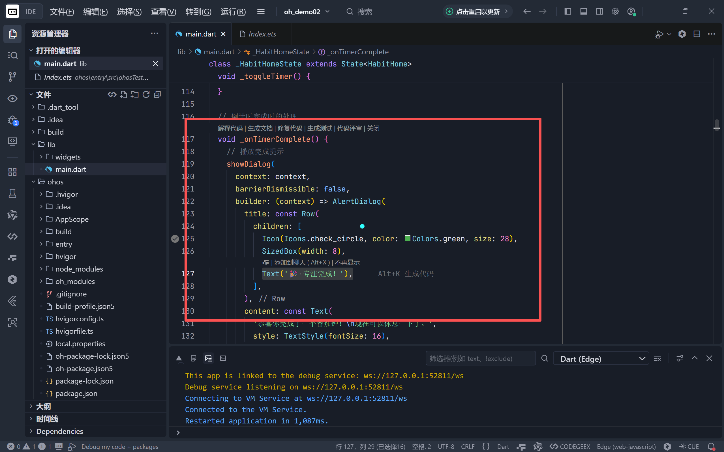Open the search activity bar icon

(x=12, y=55)
